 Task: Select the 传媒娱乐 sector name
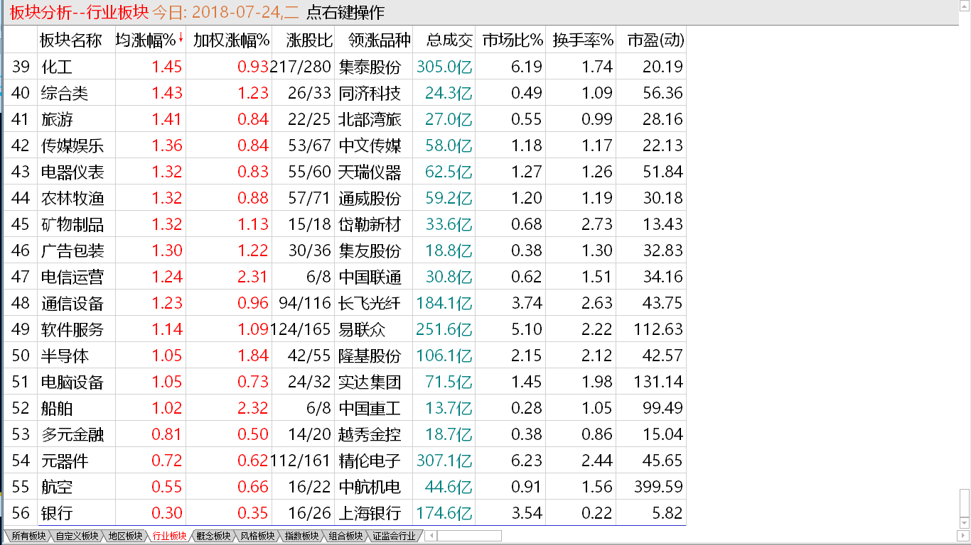point(73,145)
